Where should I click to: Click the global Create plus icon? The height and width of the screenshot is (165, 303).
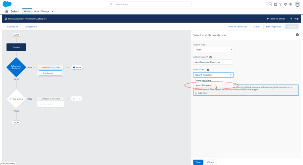(276, 4)
